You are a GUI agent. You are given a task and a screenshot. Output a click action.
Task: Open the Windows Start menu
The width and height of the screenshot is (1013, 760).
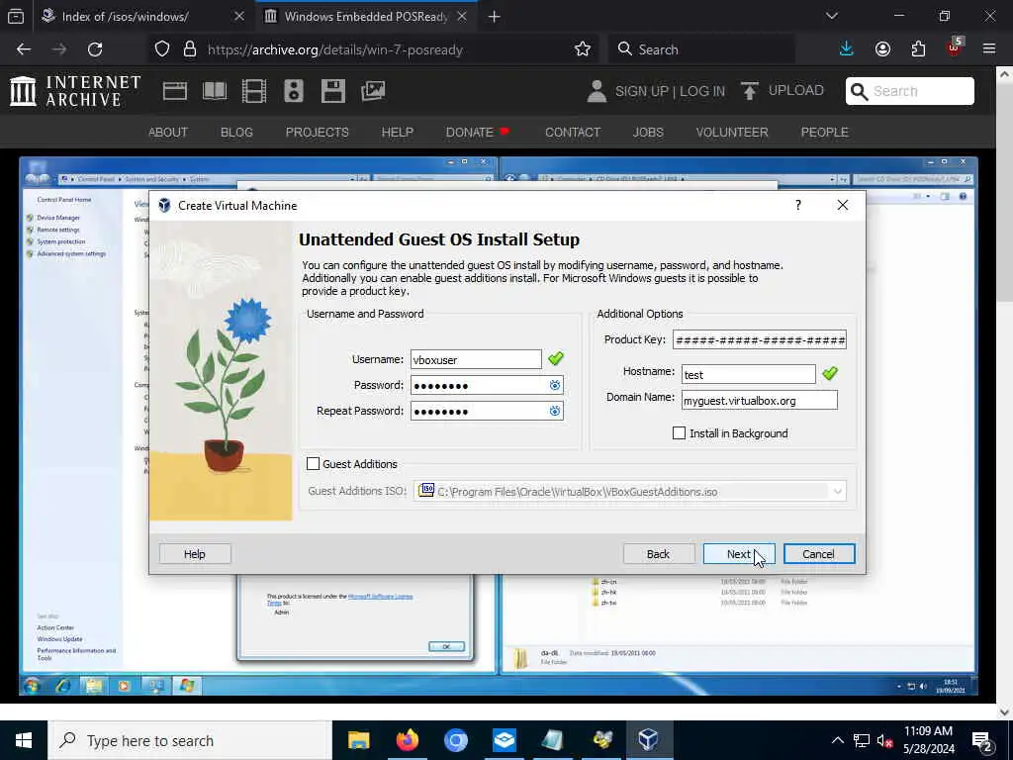[x=24, y=740]
